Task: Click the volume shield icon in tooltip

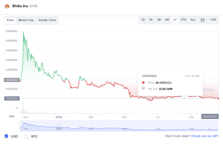Action: click(143, 88)
